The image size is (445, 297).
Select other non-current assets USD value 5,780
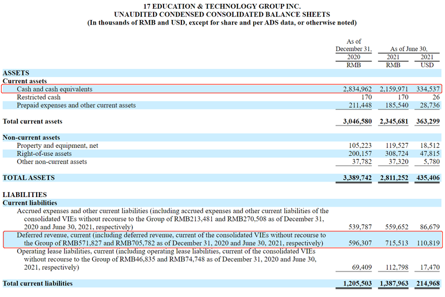click(432, 162)
